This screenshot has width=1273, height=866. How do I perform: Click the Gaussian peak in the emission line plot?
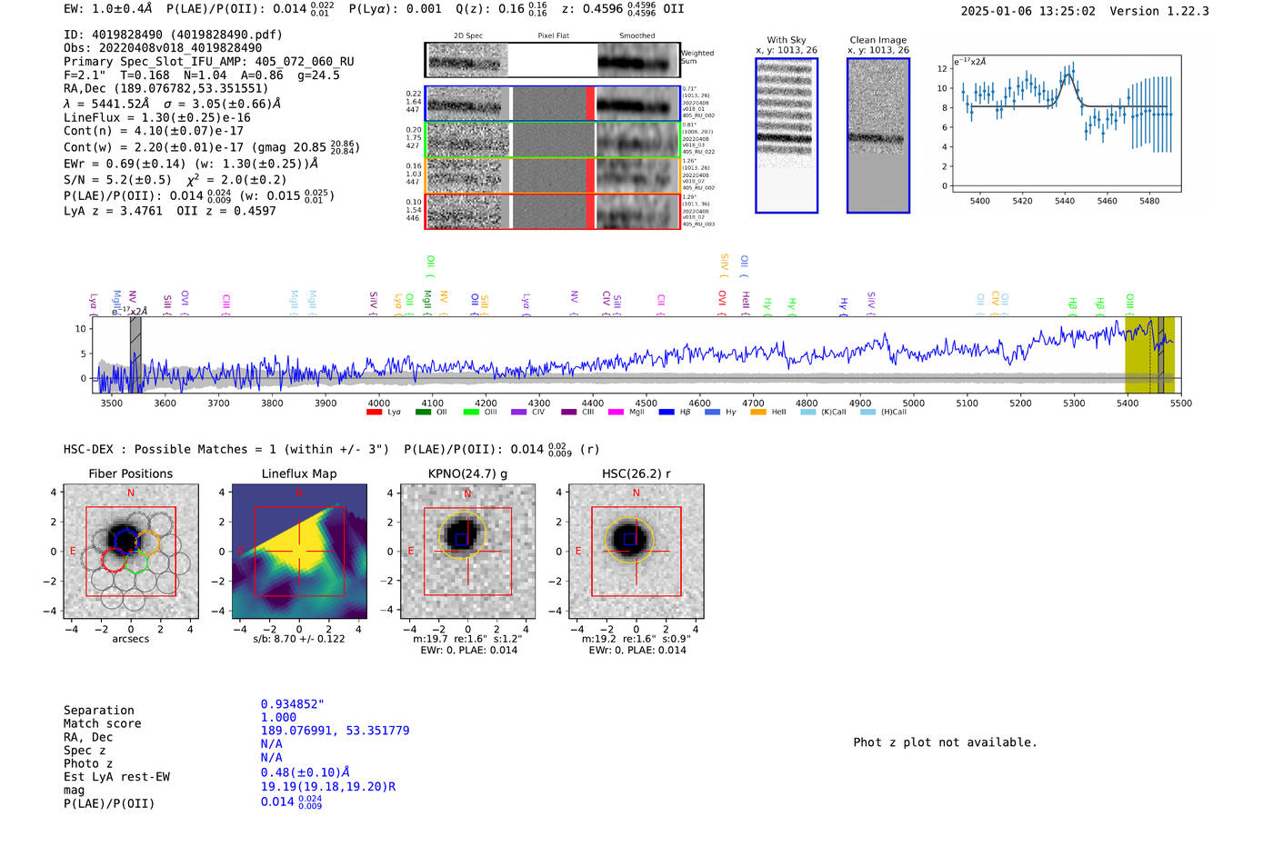[x=1069, y=76]
